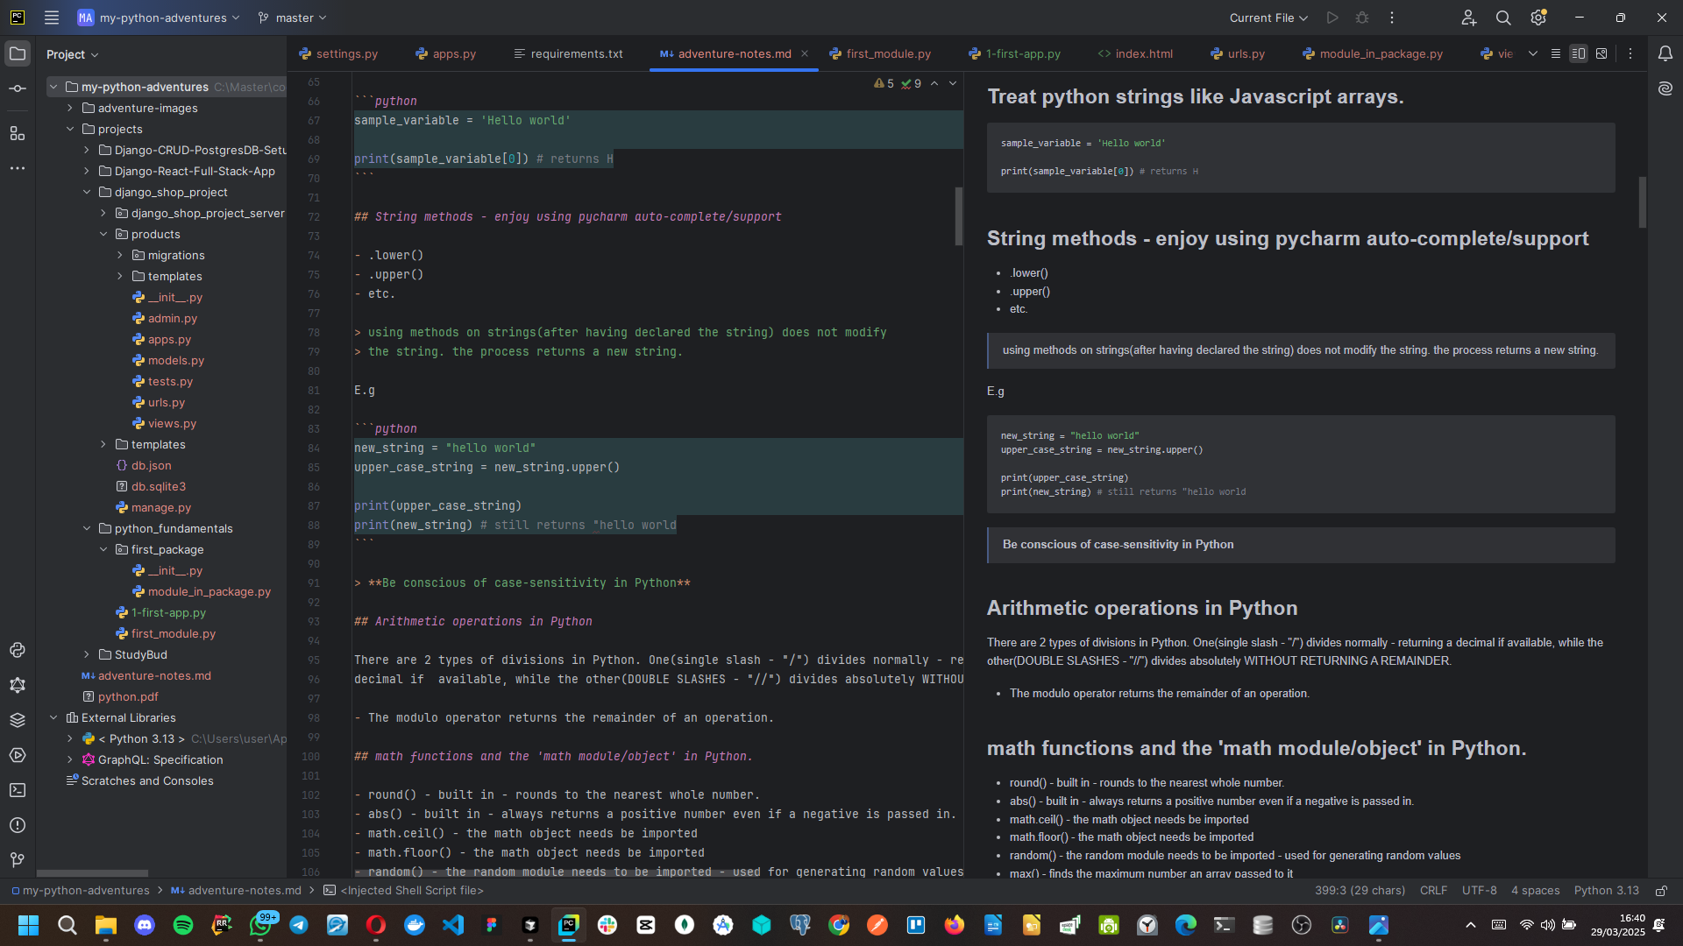This screenshot has height=946, width=1683.
Task: Switch to editor-only view mode
Action: pyautogui.click(x=1555, y=53)
